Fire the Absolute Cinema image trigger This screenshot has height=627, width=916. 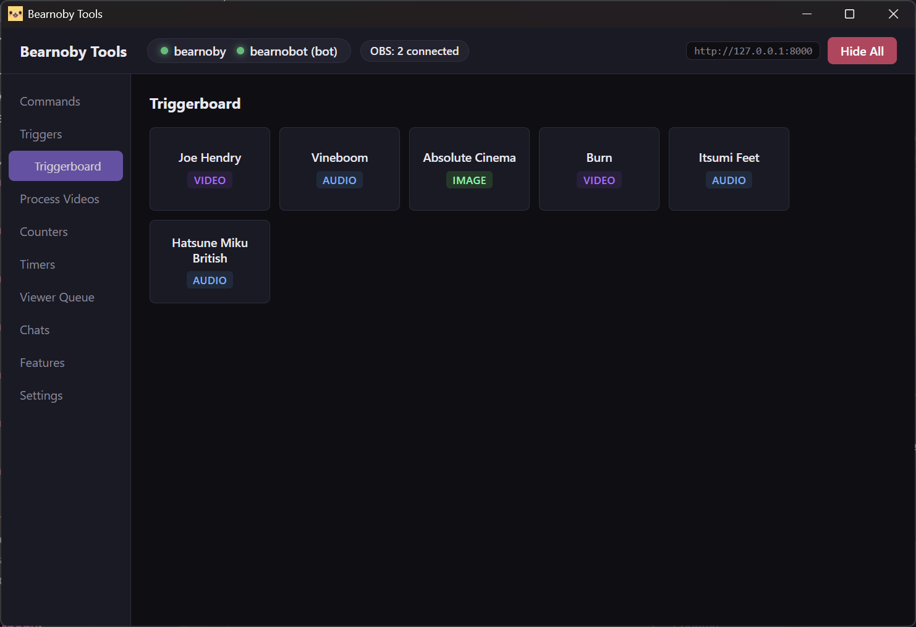(469, 169)
